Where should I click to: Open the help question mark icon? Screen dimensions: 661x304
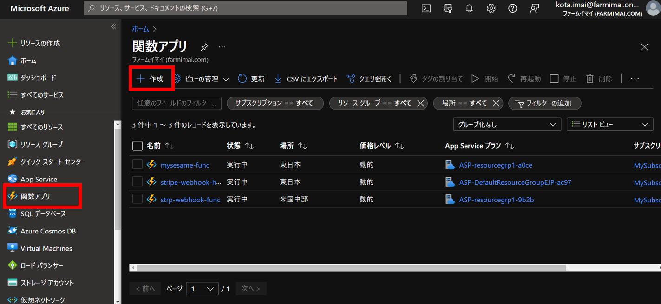point(513,8)
